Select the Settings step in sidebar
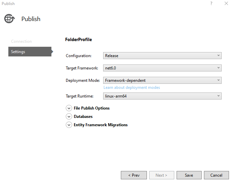Viewport: 231px width, 181px height. pos(29,52)
